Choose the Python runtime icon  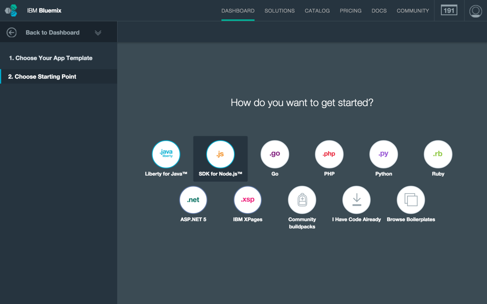coord(384,154)
